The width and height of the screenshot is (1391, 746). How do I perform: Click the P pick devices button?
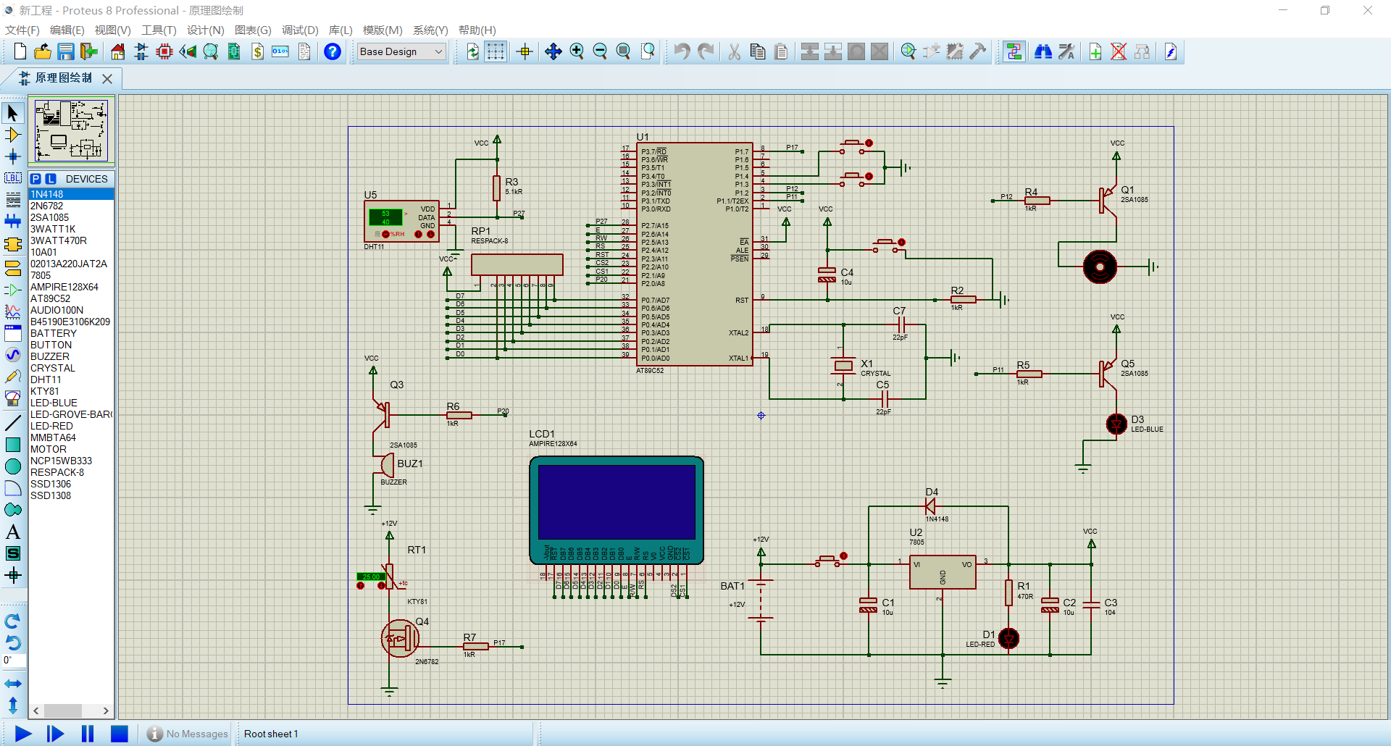35,179
